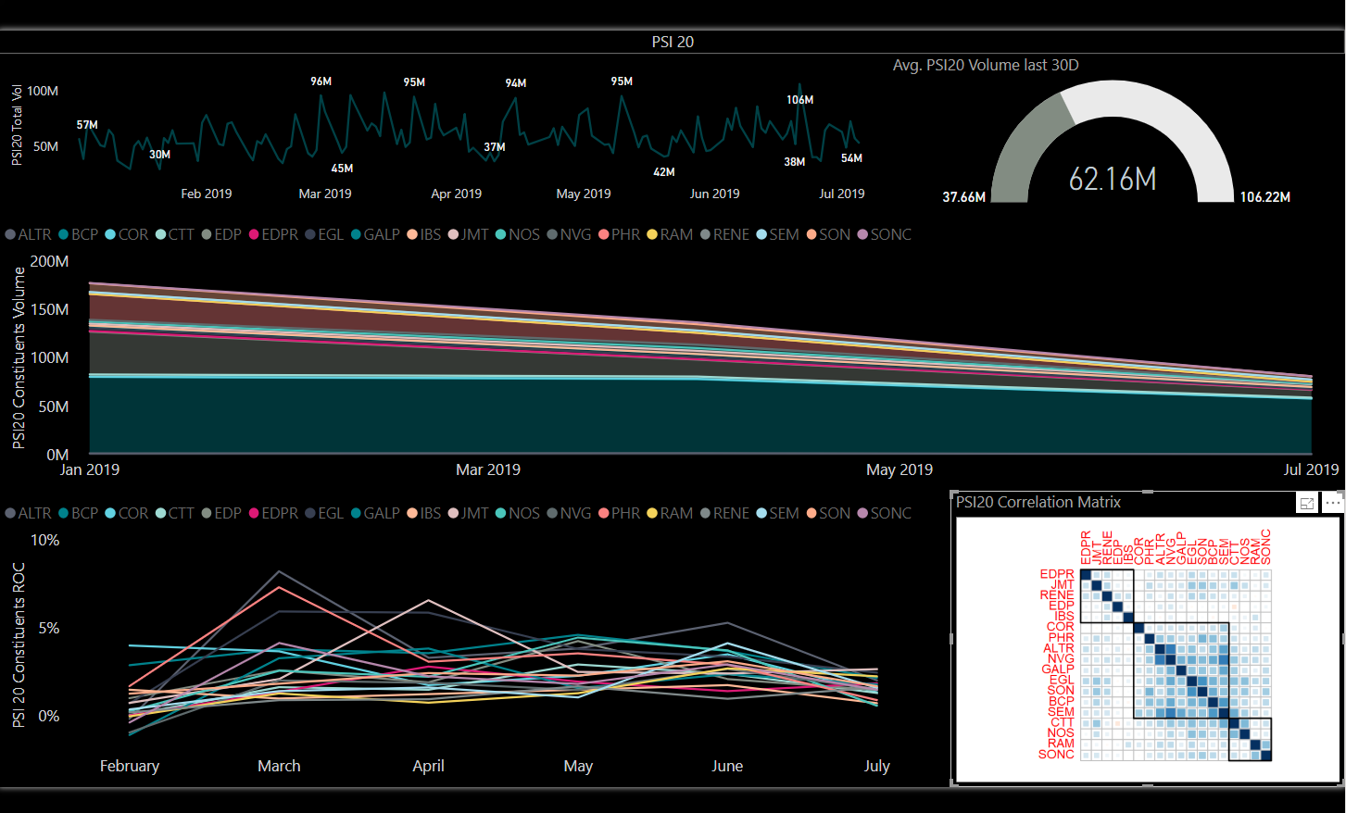
Task: Click the top resize handle of the correlation visual
Action: tap(1147, 492)
